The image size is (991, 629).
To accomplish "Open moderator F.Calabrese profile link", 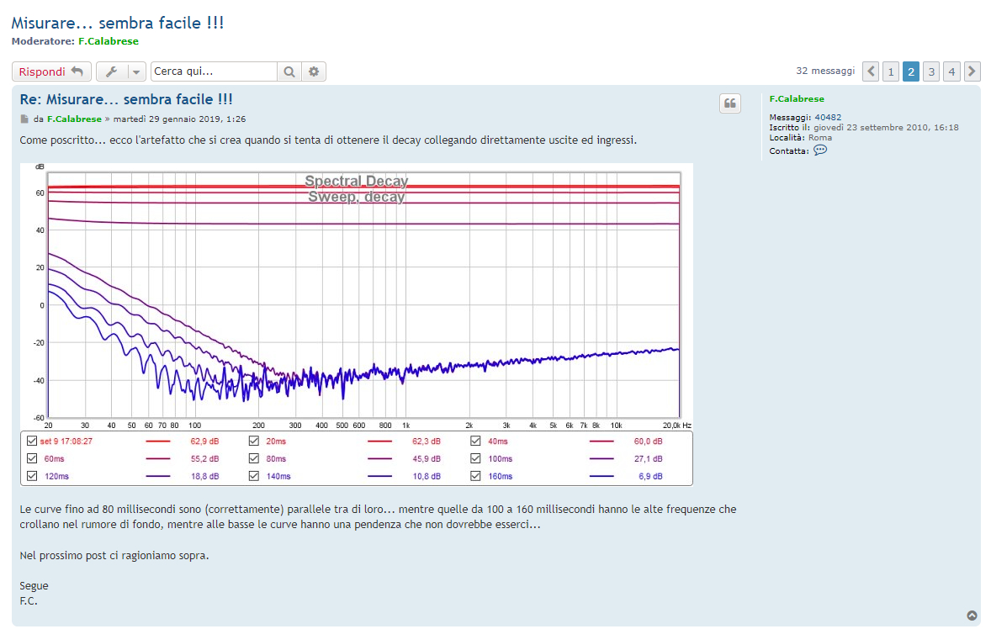I will tap(108, 41).
